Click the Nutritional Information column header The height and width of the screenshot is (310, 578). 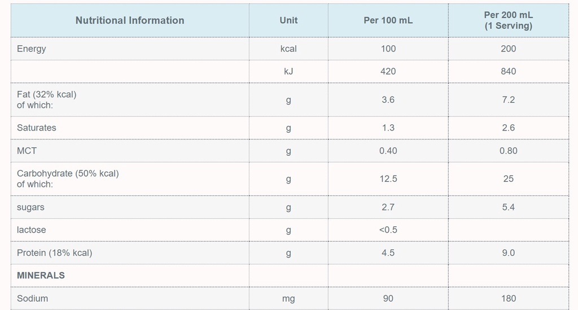click(130, 20)
